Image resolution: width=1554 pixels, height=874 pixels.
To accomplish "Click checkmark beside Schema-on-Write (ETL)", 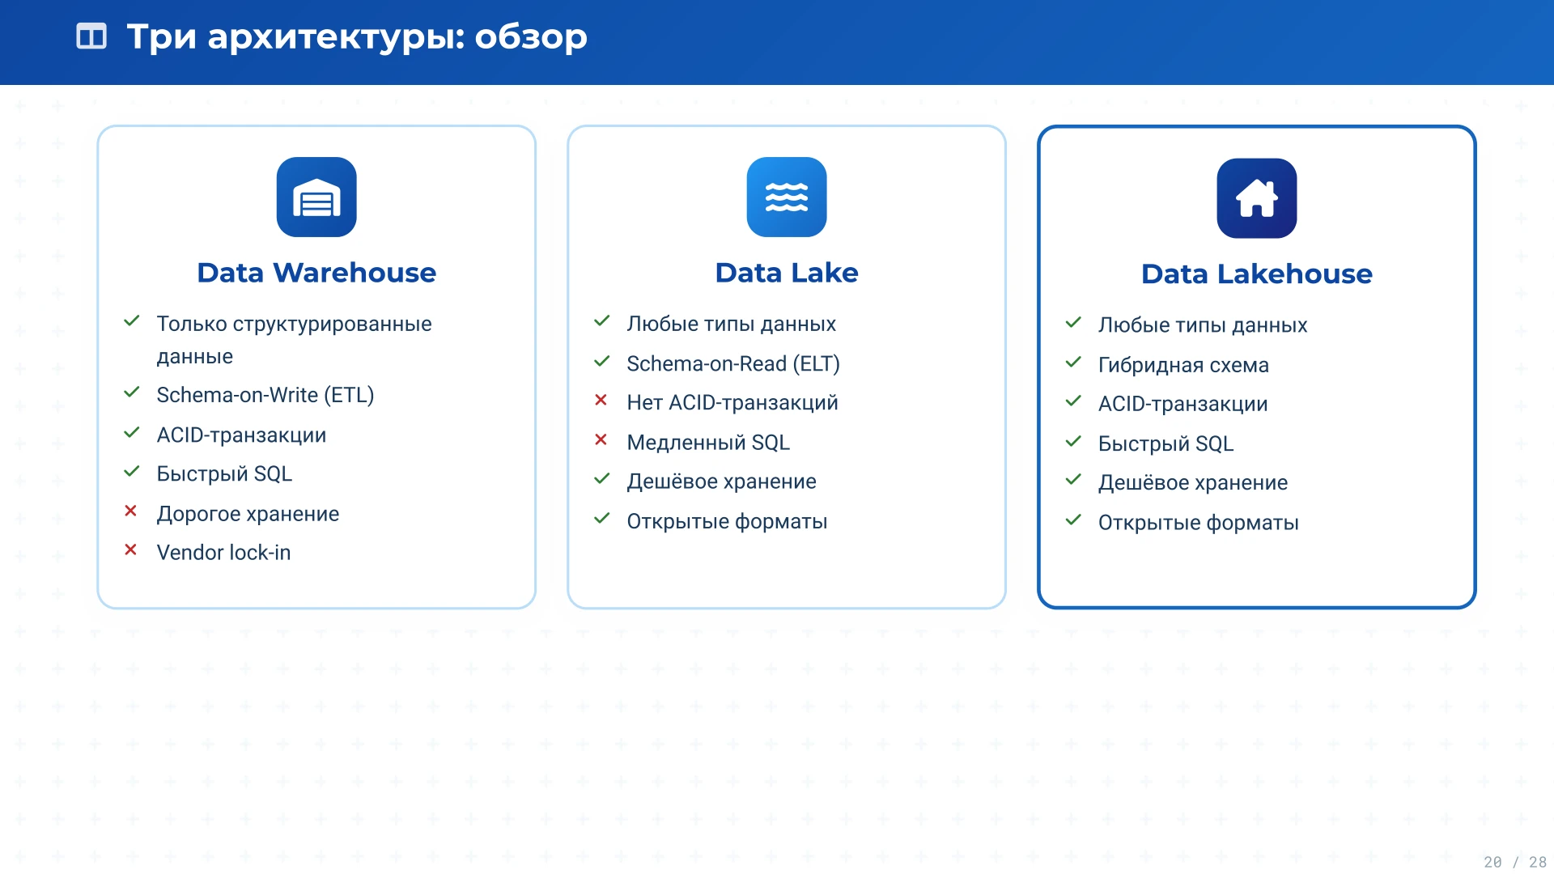I will point(132,392).
